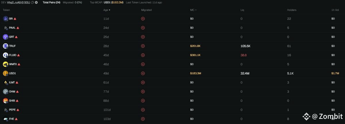Screen dimensions: 345x124
Task: Click the BR token logo
Action: click(5, 19)
